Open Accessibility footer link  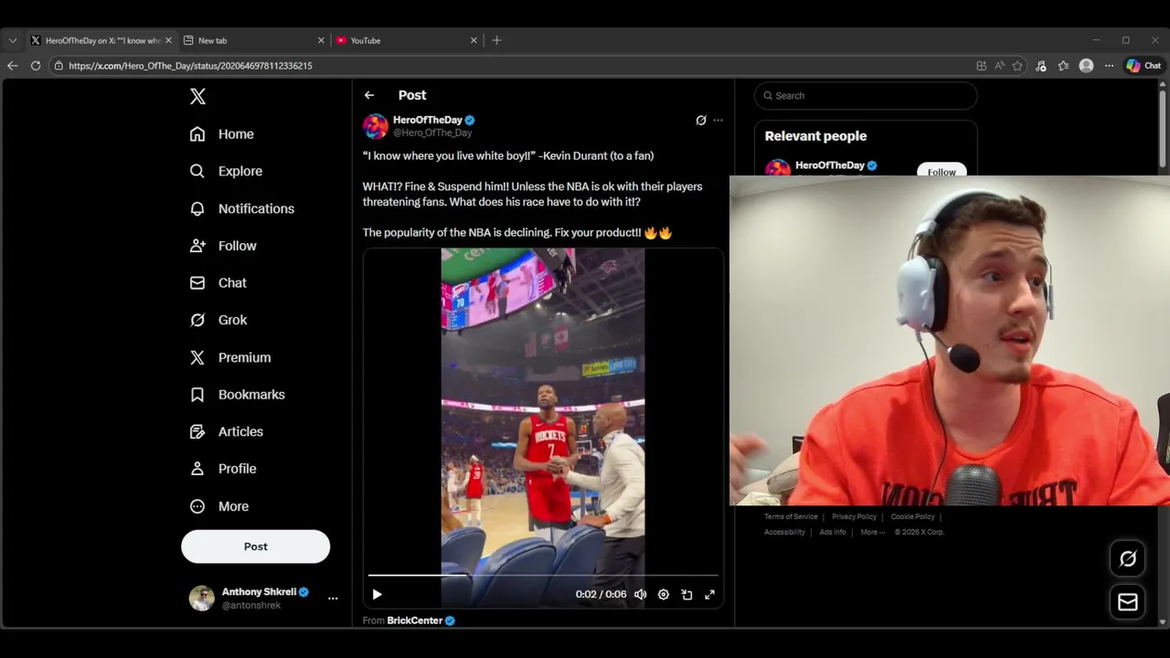(784, 532)
